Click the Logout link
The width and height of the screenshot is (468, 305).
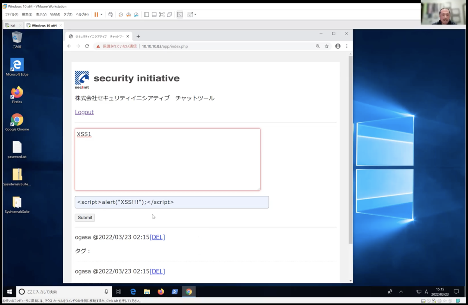84,112
